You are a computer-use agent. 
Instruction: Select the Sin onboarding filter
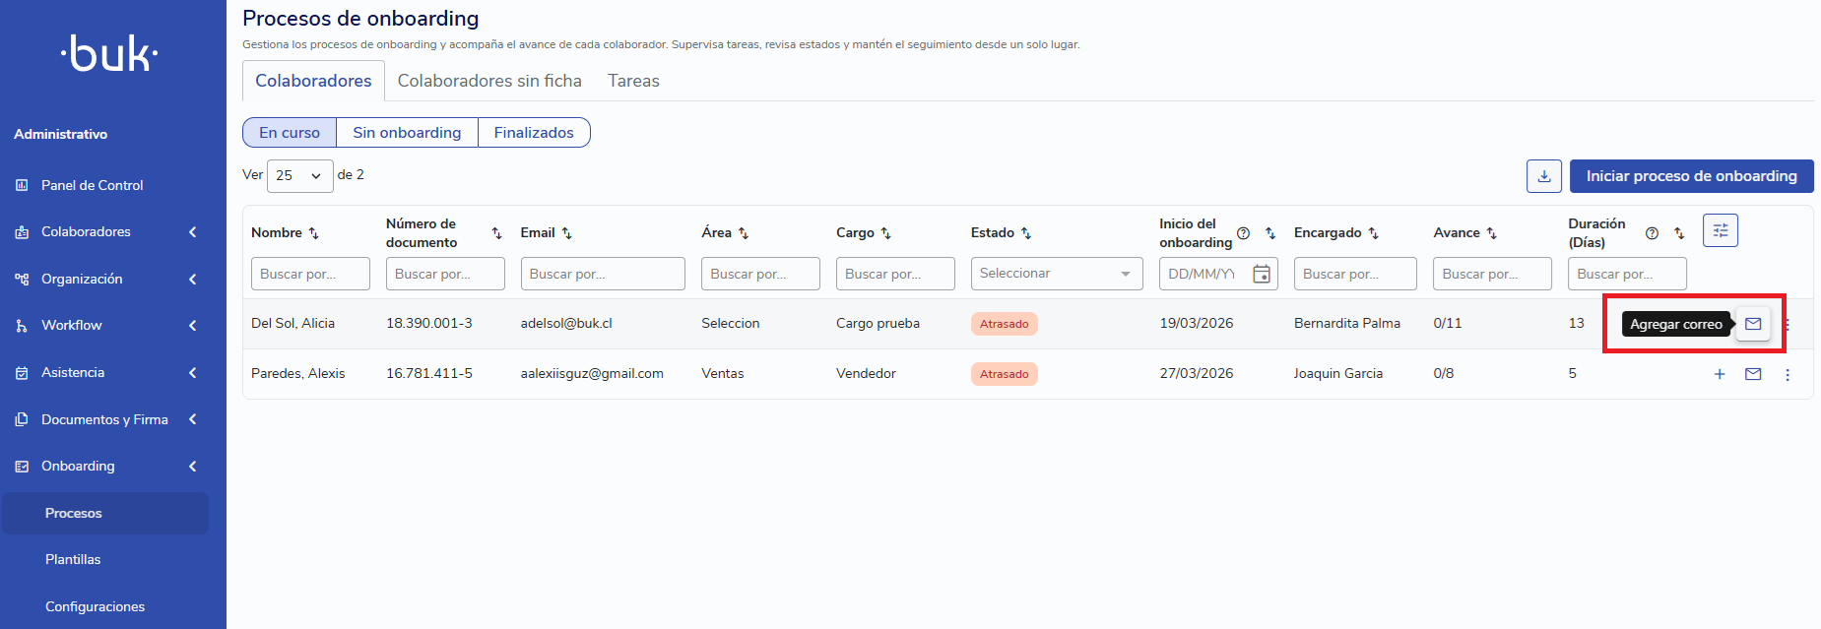coord(407,133)
